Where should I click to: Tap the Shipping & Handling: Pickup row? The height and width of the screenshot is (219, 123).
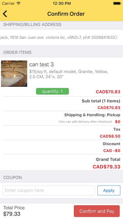coord(63,118)
